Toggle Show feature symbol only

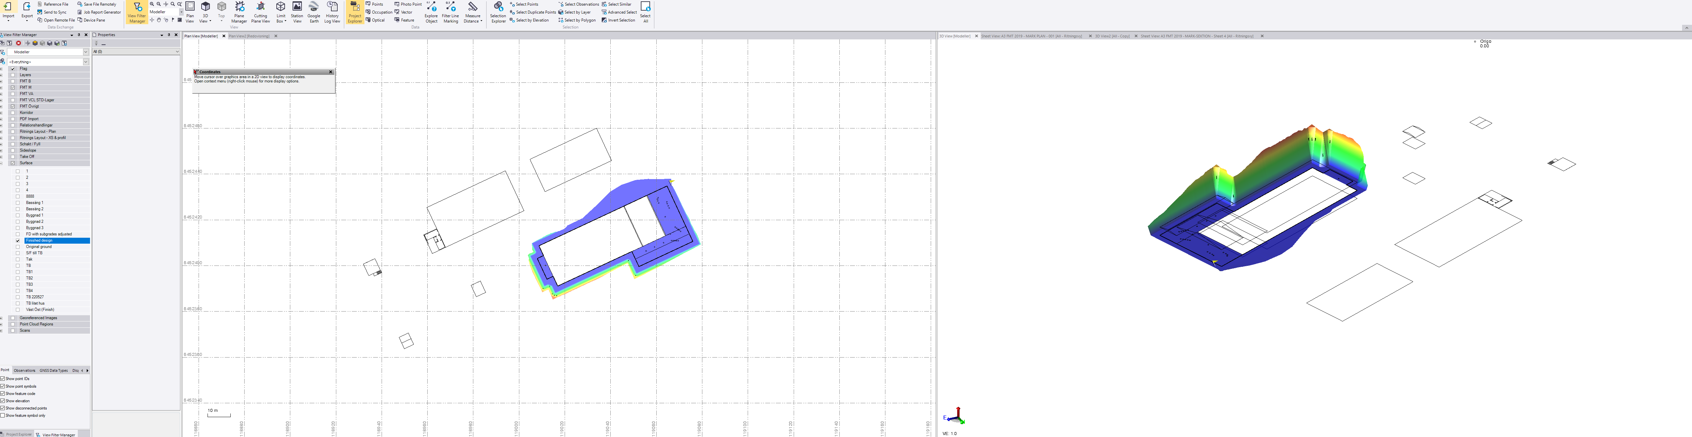coord(3,415)
